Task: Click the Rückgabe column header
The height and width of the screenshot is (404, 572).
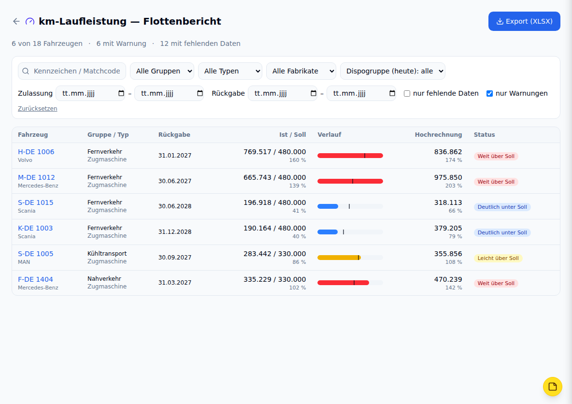Action: point(174,135)
